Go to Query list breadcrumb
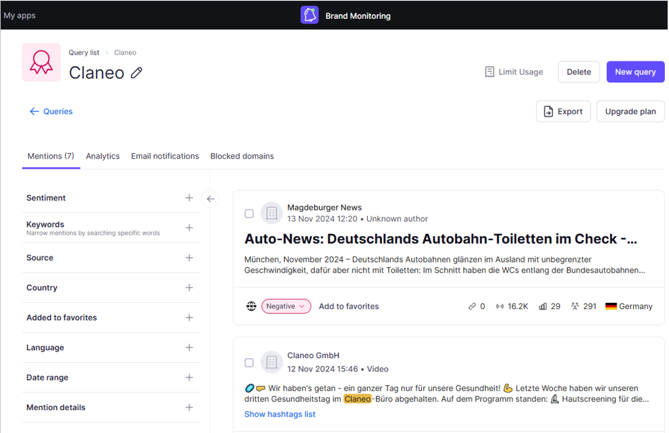Viewport: 669px width, 433px height. coord(84,53)
